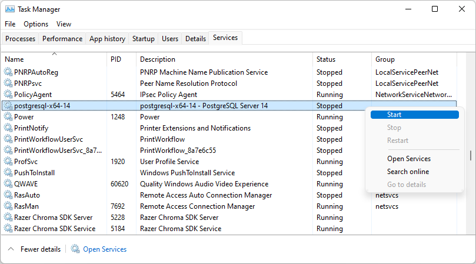Click the services gear icon at bottom
This screenshot has height=264, width=476.
click(75, 249)
